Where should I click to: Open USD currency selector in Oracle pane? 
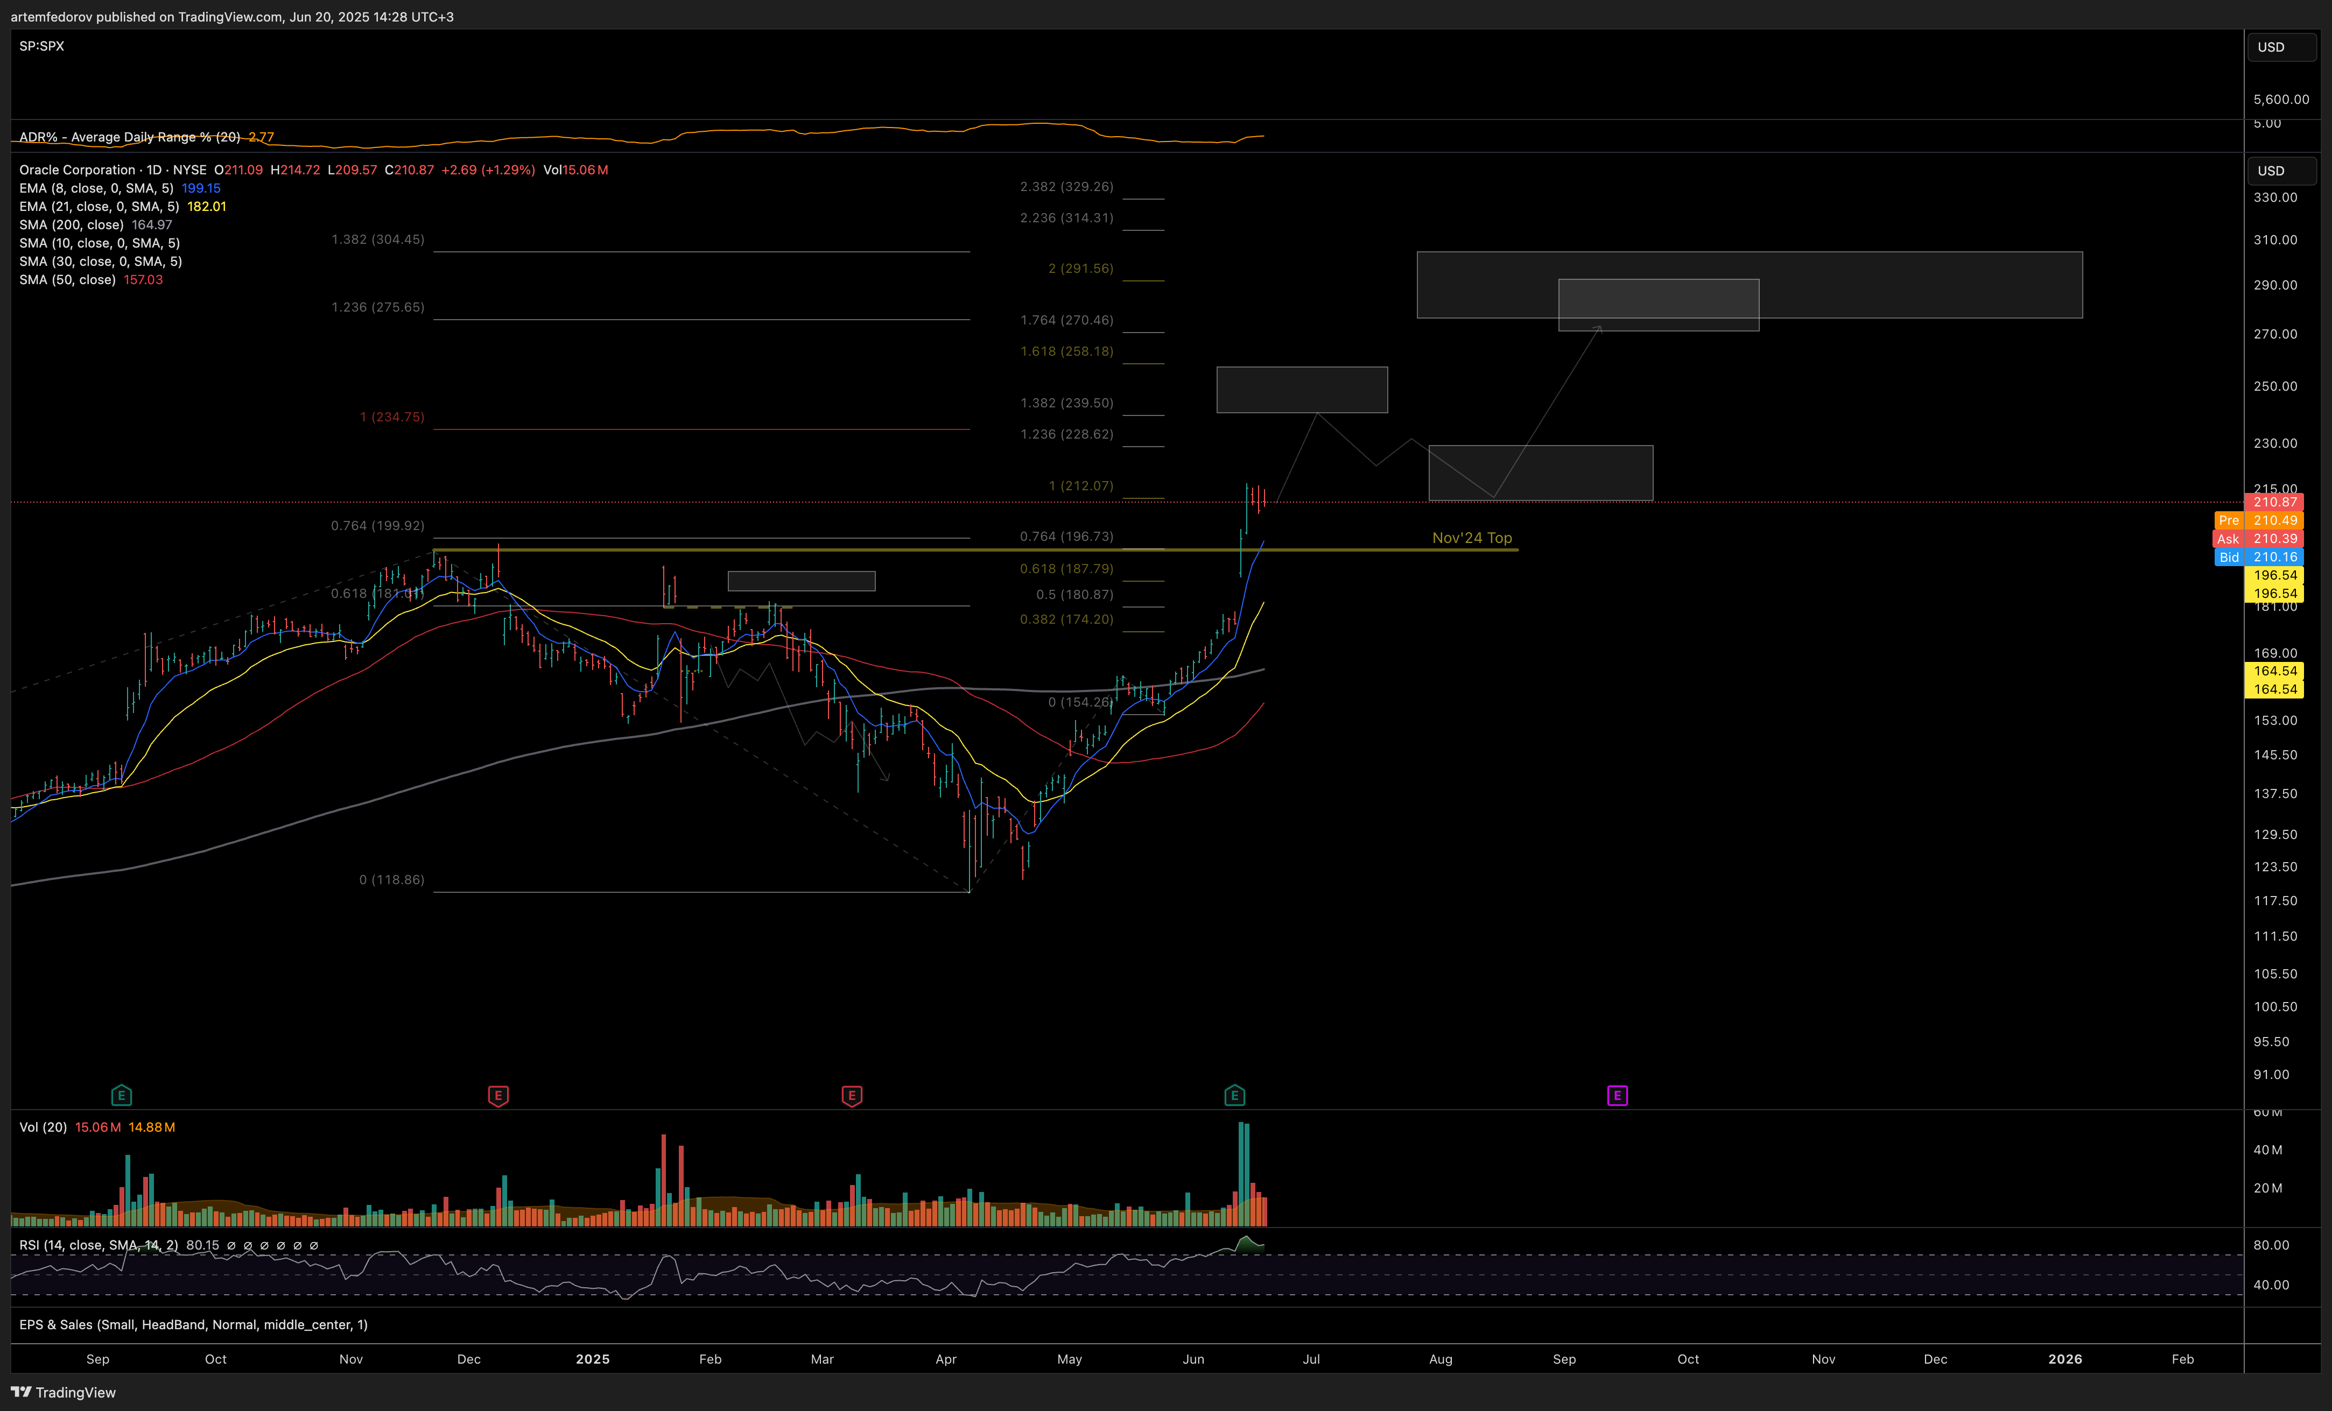coord(2282,171)
